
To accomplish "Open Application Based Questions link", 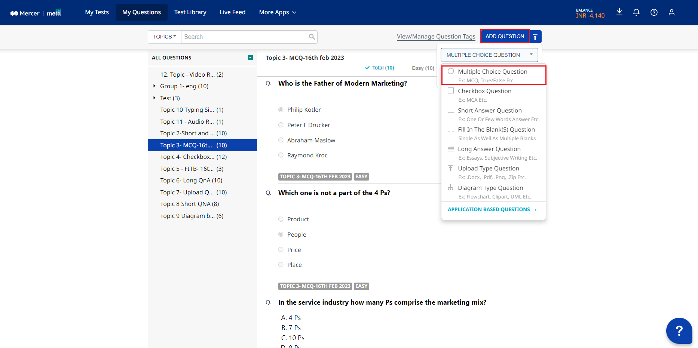I will (492, 209).
